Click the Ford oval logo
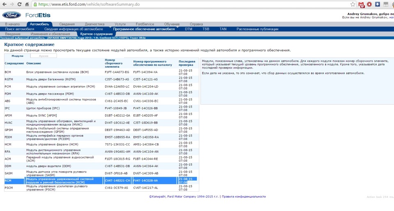Image resolution: width=394 pixels, height=211 pixels. 11,15
